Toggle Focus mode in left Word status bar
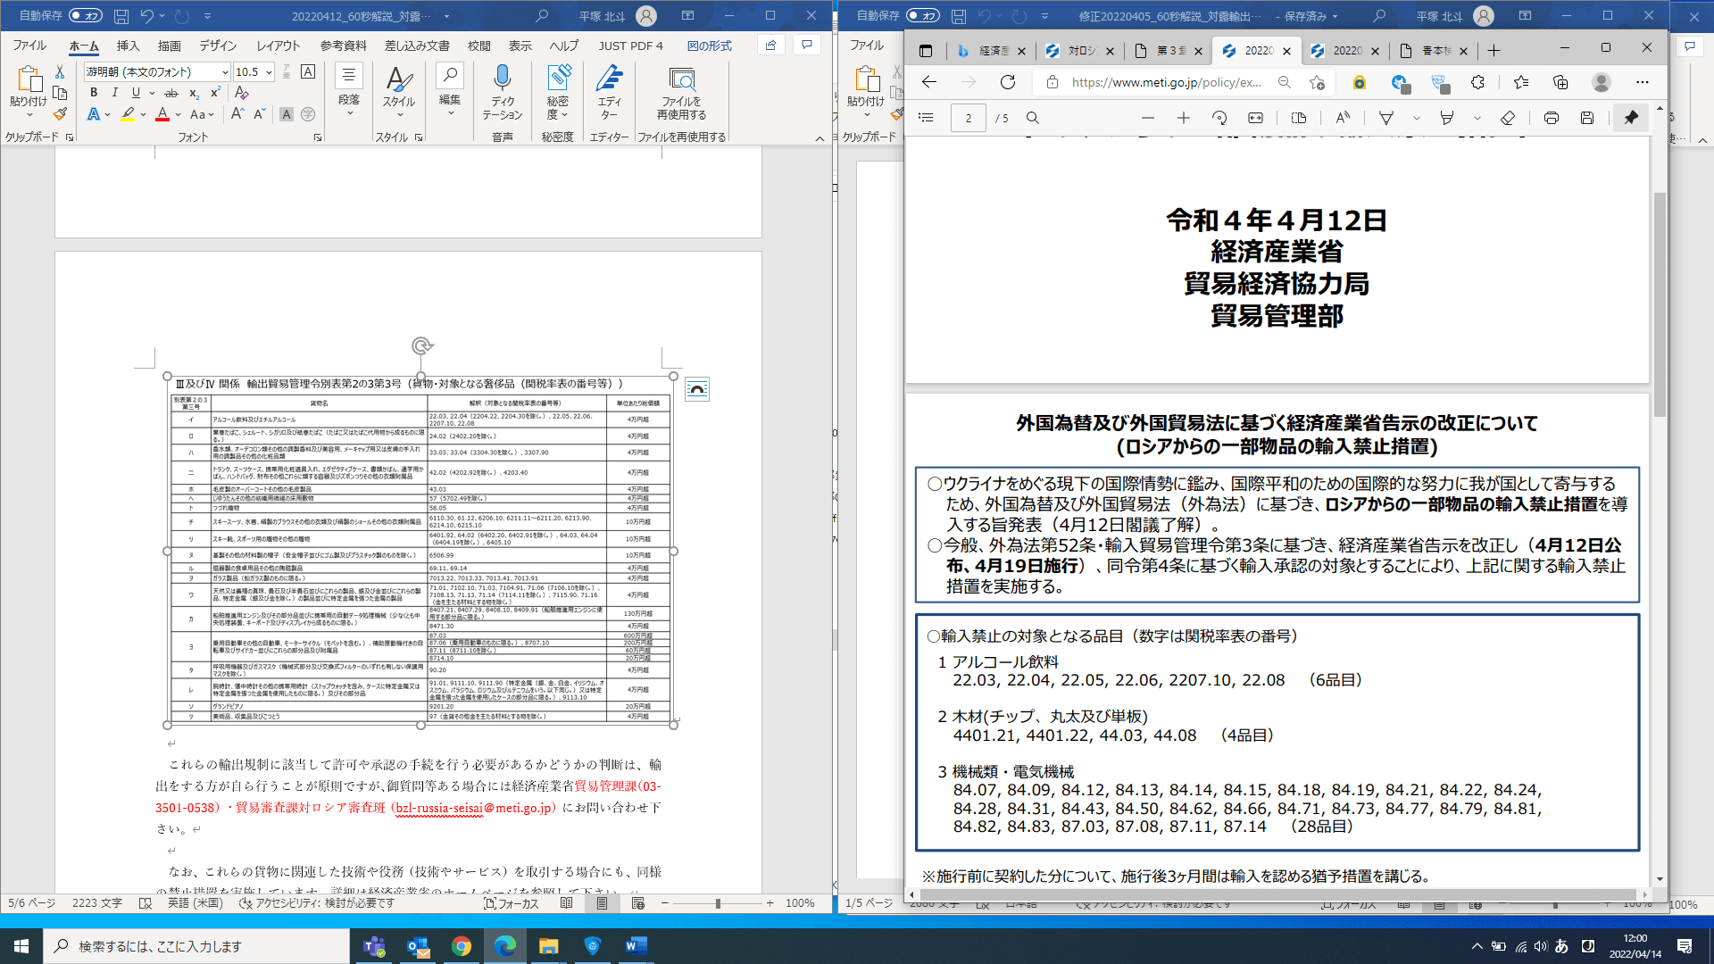1714x964 pixels. point(512,903)
